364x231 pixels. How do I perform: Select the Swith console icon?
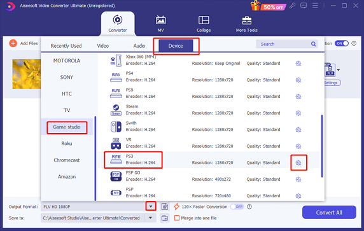(116, 127)
